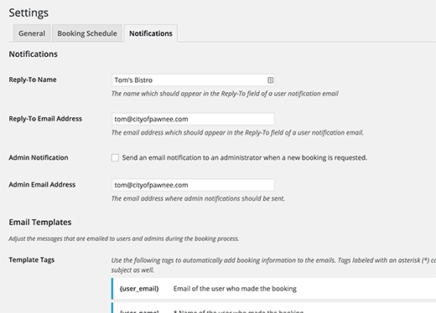The width and height of the screenshot is (436, 313).
Task: Click the Reply-To Email Address input field
Action: 193,119
